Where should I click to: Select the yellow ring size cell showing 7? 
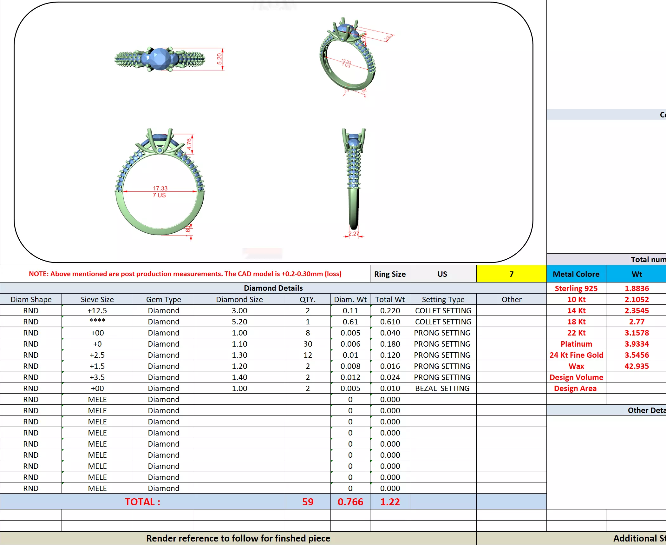(x=511, y=274)
